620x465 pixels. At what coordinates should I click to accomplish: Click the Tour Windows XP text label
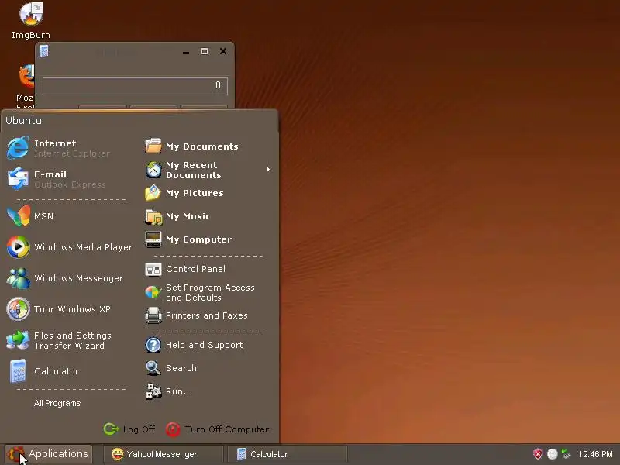click(x=72, y=308)
